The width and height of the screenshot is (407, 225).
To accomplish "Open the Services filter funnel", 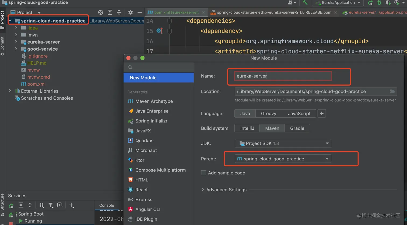I will (x=51, y=205).
